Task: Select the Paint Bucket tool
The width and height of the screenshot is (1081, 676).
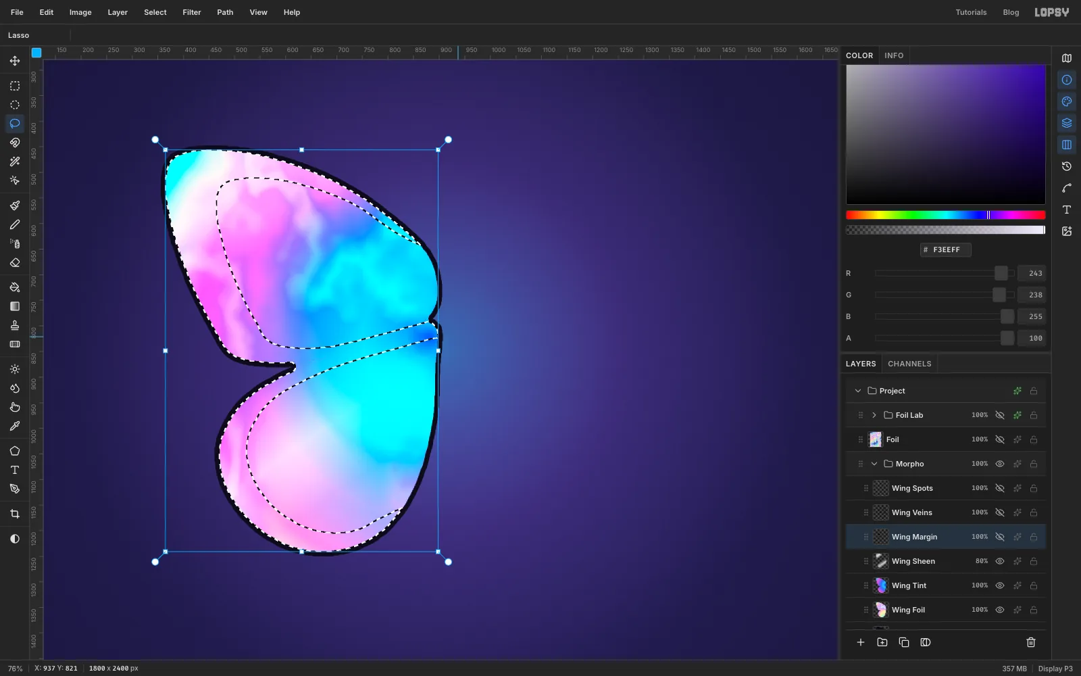Action: [x=15, y=287]
